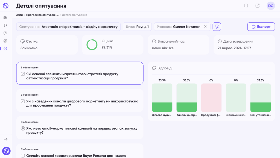This screenshot has width=280, height=158.
Task: Click the clock icon beside Дата завершення
Action: point(220,41)
